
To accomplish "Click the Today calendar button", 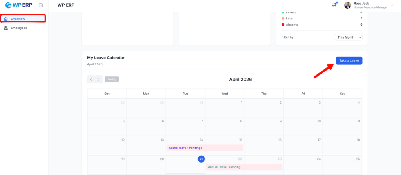I will [x=112, y=79].
